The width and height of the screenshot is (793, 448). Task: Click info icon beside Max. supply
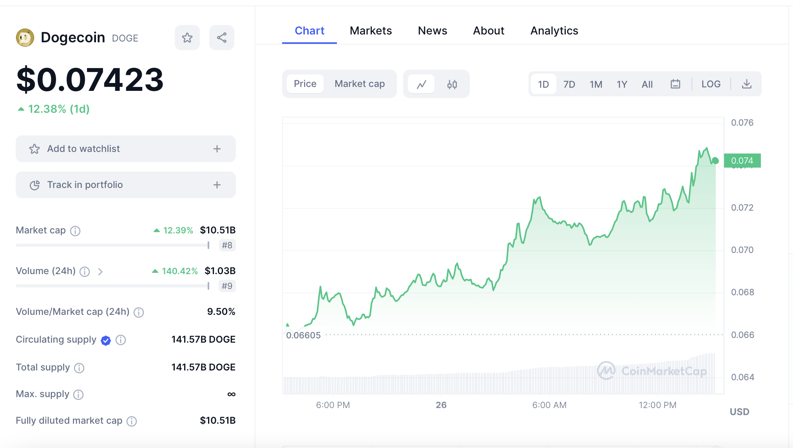click(x=78, y=395)
